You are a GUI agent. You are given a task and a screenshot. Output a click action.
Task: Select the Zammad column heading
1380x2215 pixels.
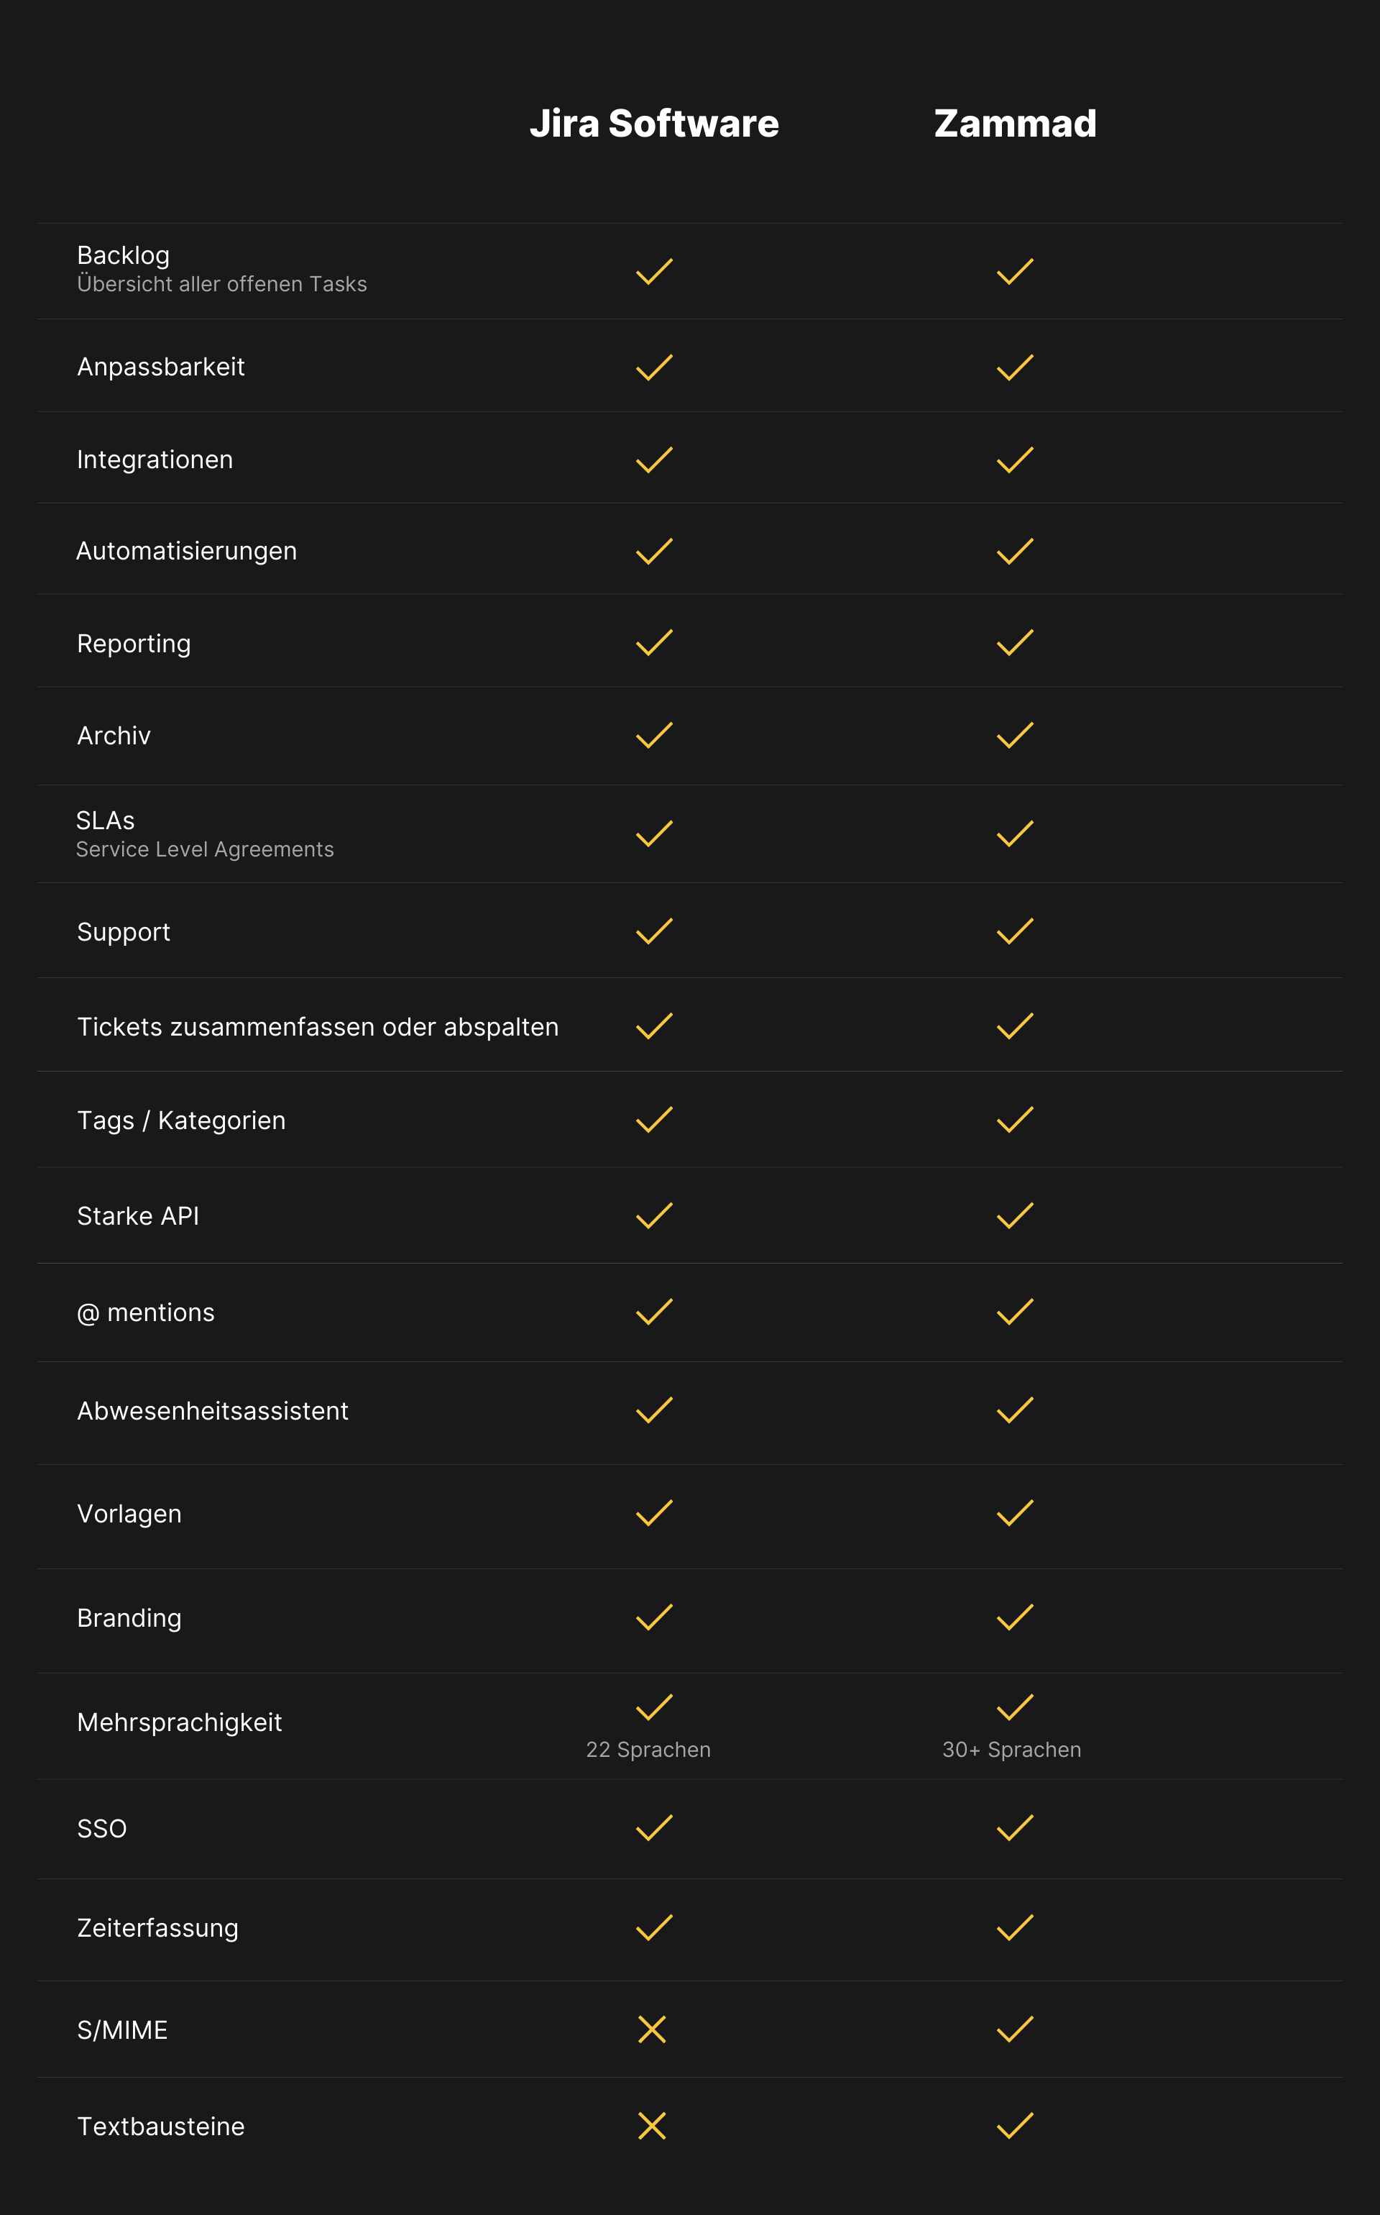pos(1014,123)
